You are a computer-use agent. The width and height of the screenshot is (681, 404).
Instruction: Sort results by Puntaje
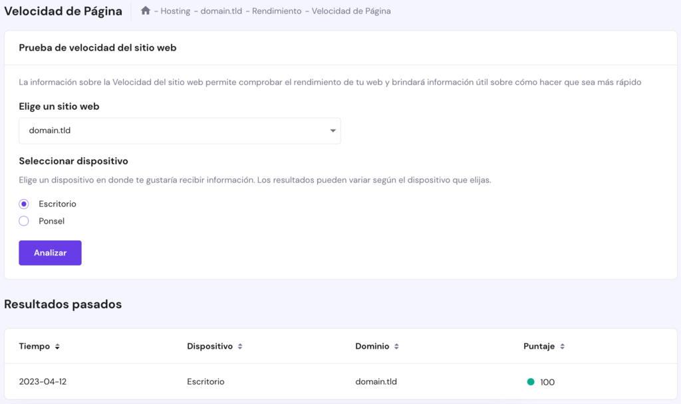(x=562, y=346)
